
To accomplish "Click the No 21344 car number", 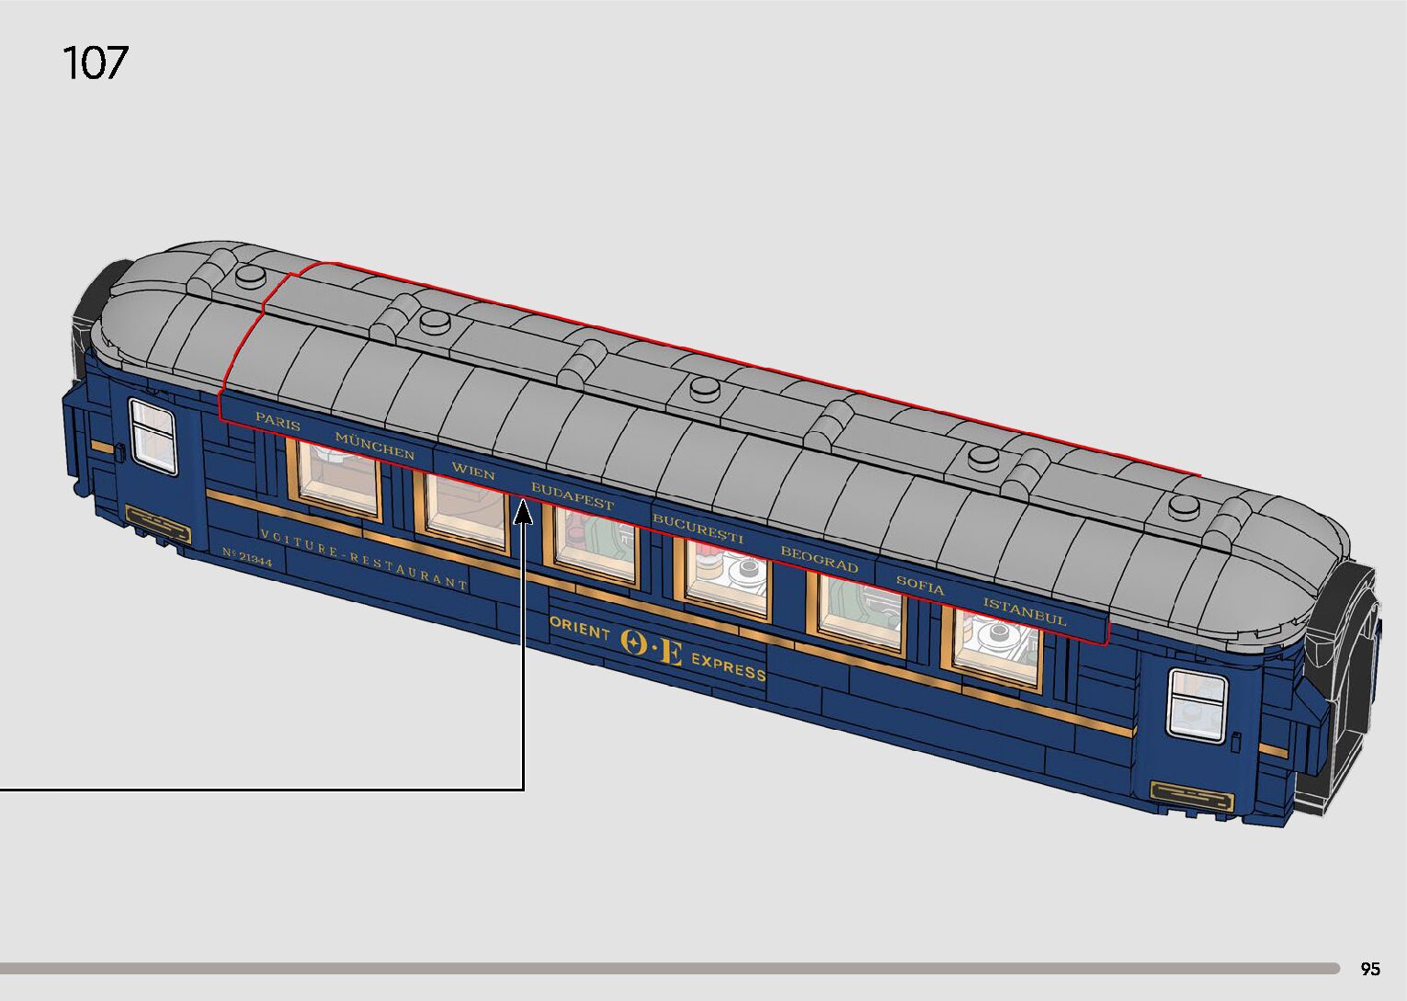I will coord(246,559).
